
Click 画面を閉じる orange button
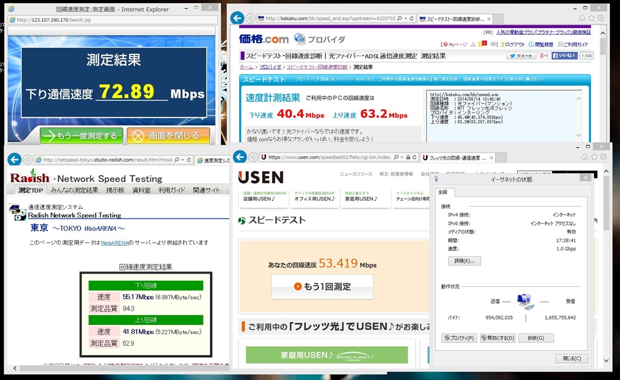point(168,136)
